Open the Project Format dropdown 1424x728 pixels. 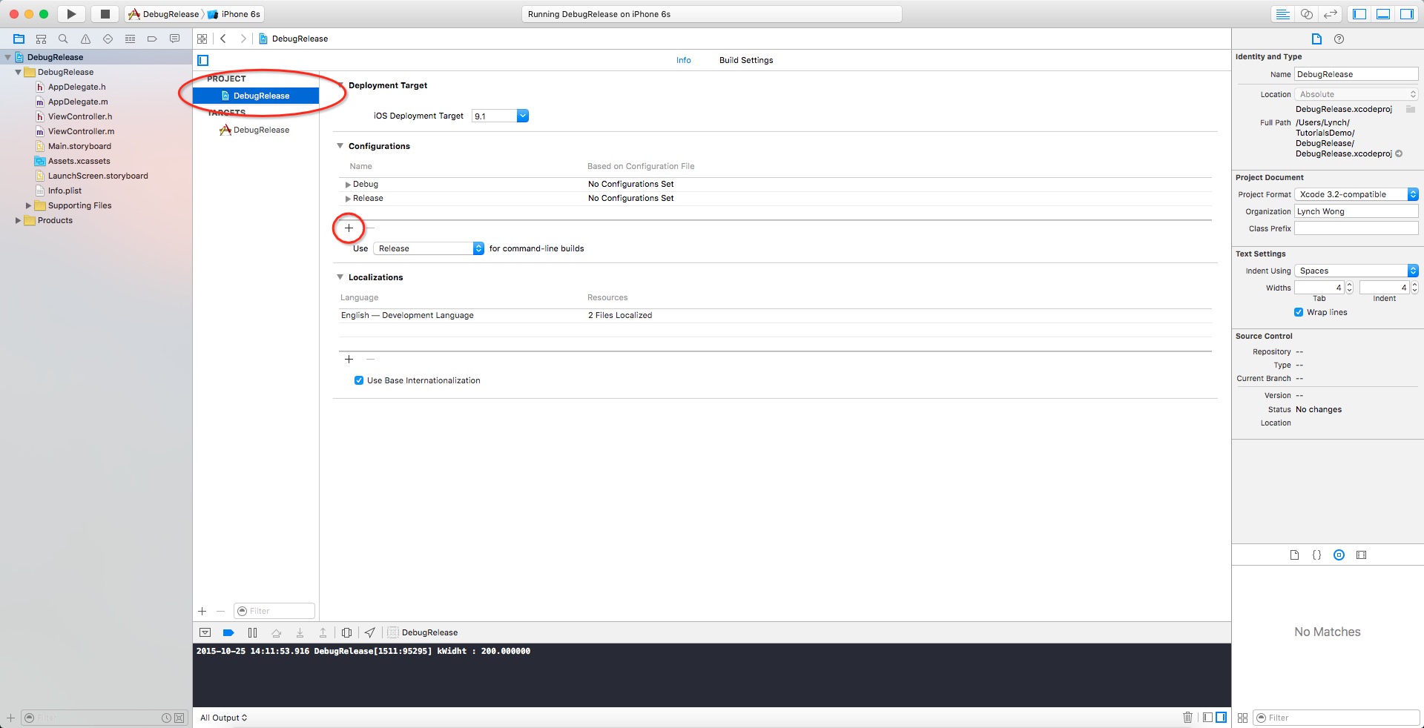[1357, 194]
